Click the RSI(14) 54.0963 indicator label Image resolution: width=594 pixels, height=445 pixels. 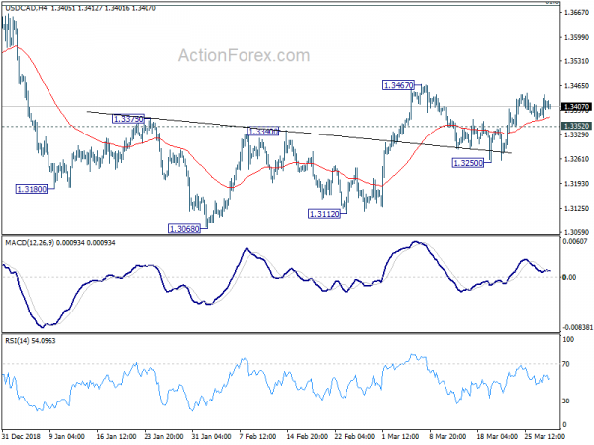[x=31, y=341]
